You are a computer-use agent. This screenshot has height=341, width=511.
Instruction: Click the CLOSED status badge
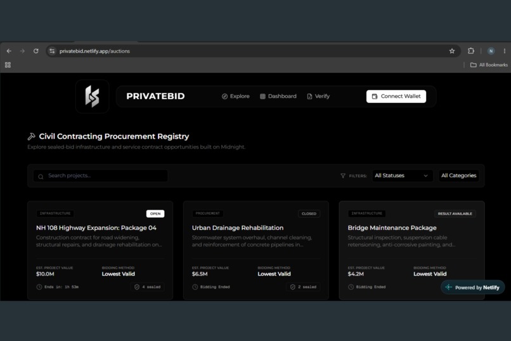coord(309,214)
